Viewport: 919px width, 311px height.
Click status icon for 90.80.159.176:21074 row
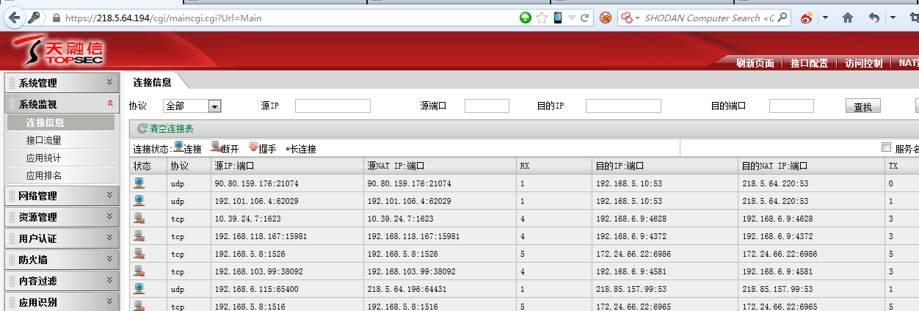139,183
